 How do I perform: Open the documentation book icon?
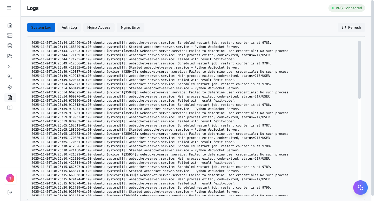click(x=10, y=108)
